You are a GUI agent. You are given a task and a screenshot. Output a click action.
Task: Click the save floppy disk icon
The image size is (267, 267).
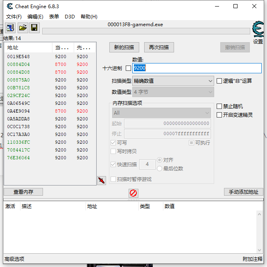point(34,27)
